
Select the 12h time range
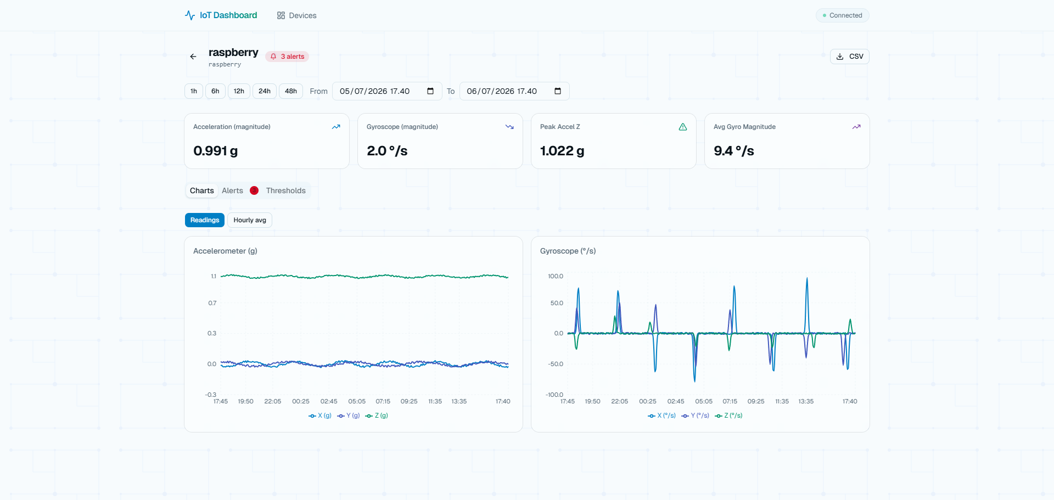tap(239, 91)
